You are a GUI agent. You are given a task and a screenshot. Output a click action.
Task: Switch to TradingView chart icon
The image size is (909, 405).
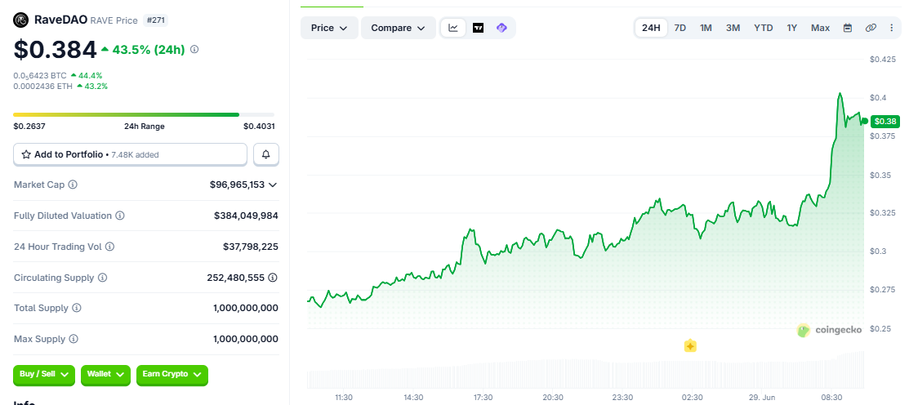[479, 28]
